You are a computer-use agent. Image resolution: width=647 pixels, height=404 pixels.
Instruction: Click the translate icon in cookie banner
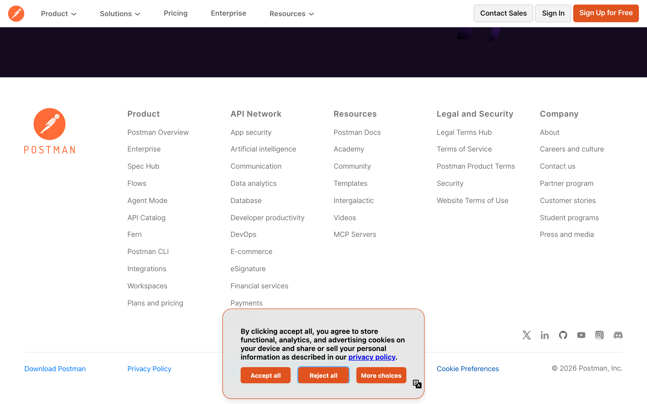click(x=417, y=384)
